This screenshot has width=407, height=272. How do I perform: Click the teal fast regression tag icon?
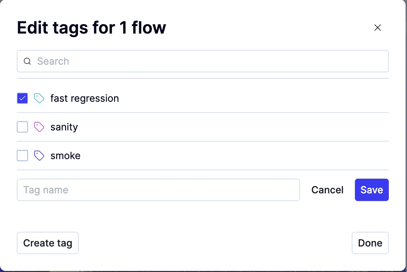pos(39,98)
